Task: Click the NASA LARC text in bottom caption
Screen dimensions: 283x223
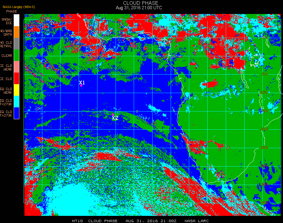Action: pos(197,221)
